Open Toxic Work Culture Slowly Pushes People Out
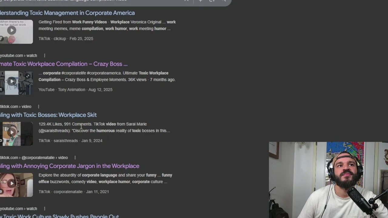This screenshot has width=388, height=218. tap(59, 216)
